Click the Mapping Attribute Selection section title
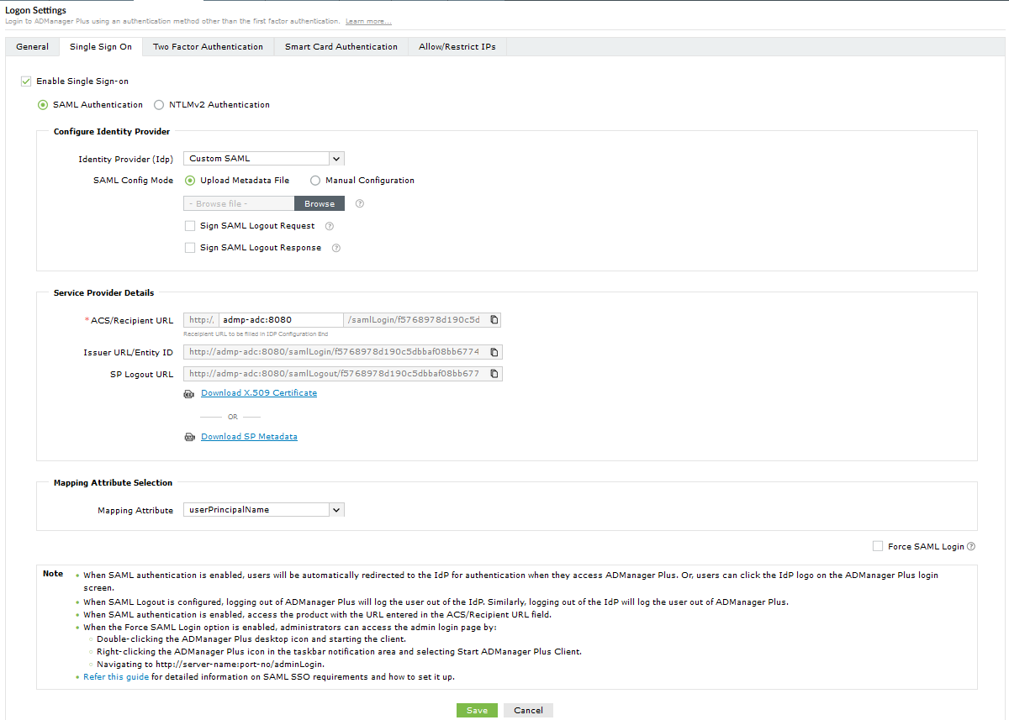The width and height of the screenshot is (1009, 720). pyautogui.click(x=114, y=483)
